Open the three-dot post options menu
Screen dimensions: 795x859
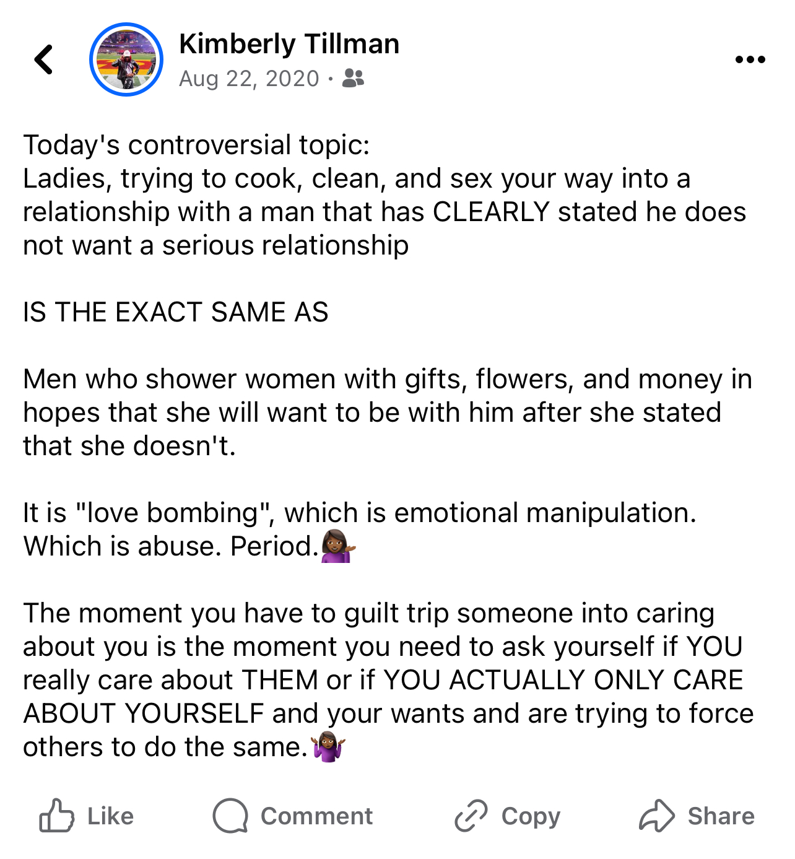[750, 59]
